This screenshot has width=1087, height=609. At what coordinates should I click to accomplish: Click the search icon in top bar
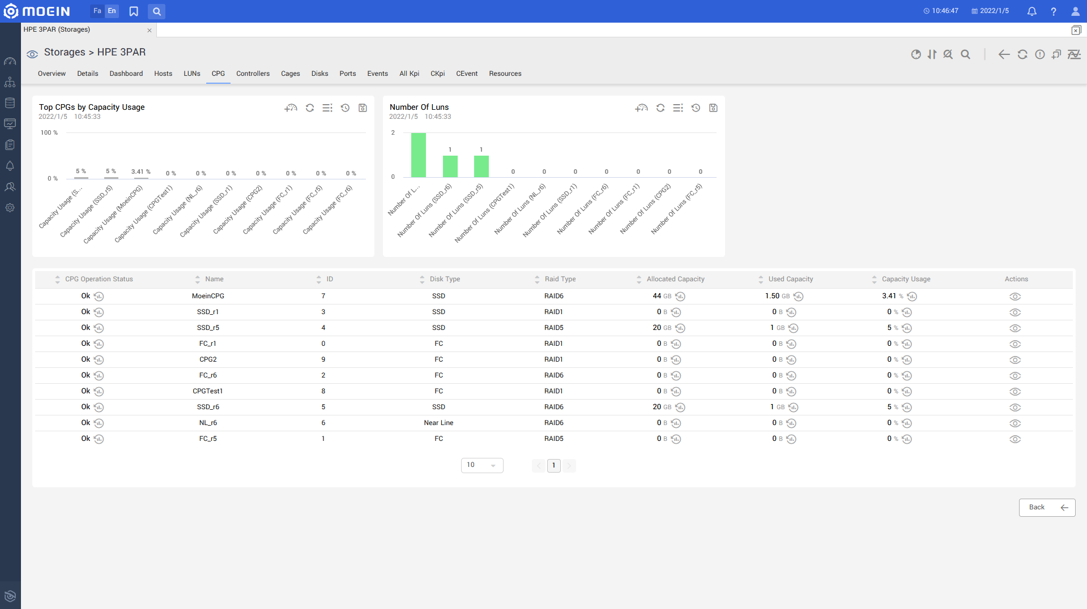pyautogui.click(x=157, y=11)
